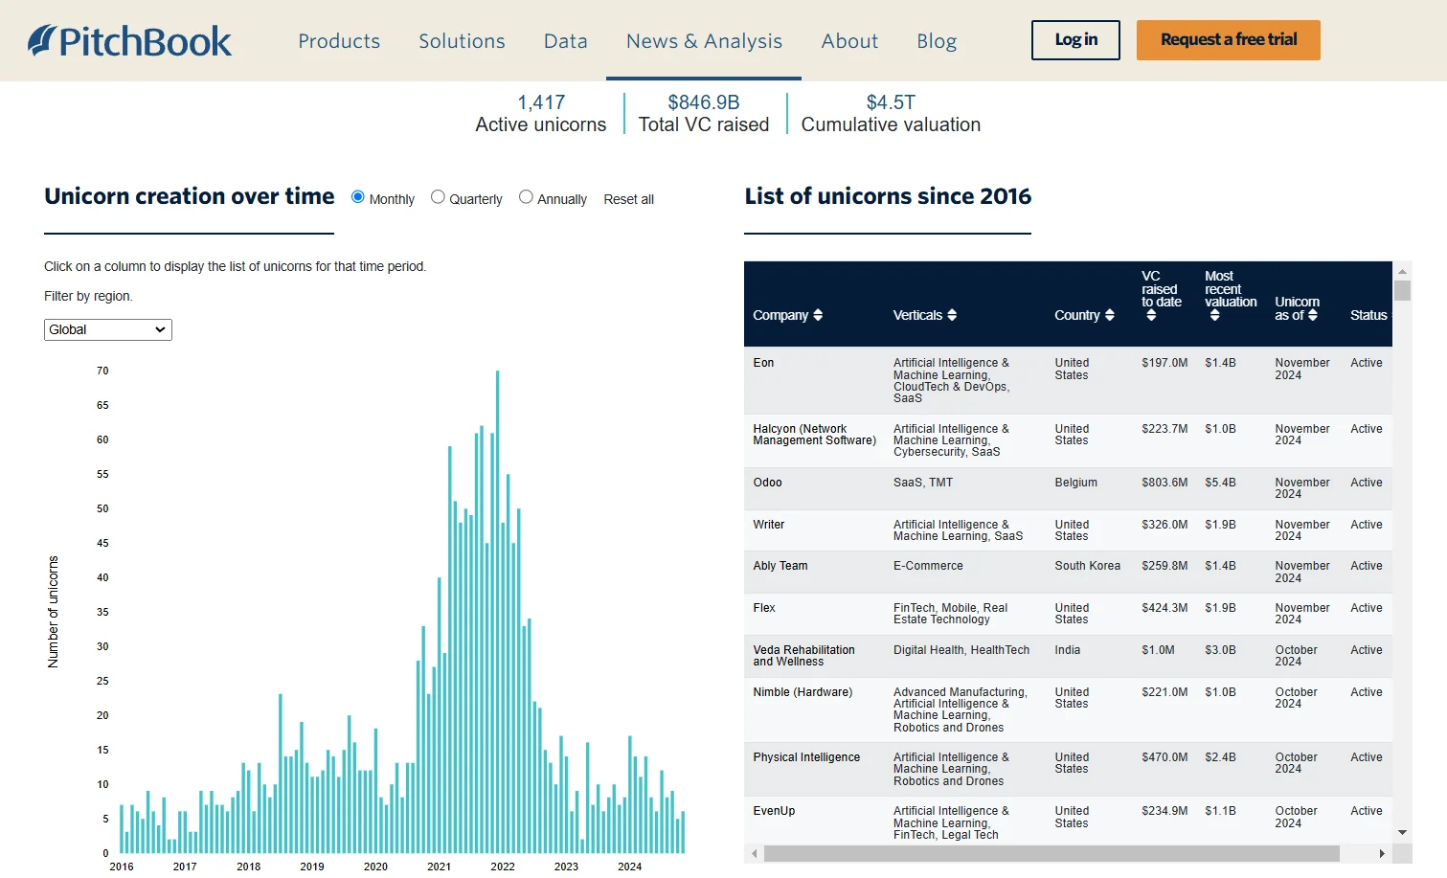The height and width of the screenshot is (878, 1447).
Task: Click the Log in button
Action: pos(1075,40)
